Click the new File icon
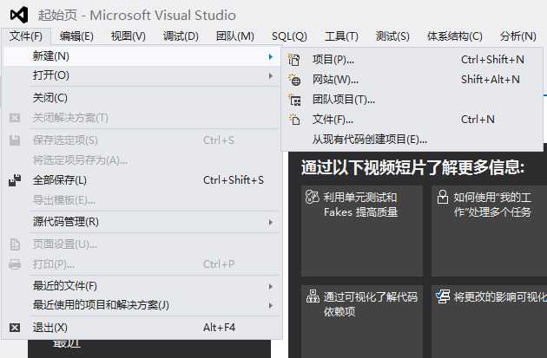This screenshot has width=547, height=358. (x=294, y=120)
